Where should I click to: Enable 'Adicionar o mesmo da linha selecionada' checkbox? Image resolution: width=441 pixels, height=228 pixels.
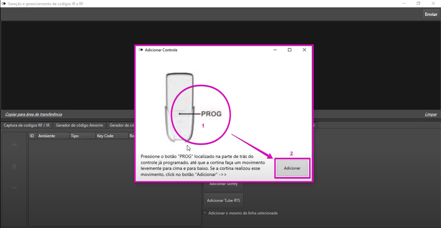pyautogui.click(x=205, y=213)
